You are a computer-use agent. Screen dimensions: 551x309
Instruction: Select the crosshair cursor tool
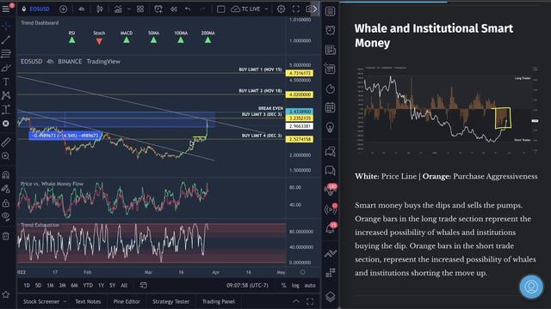pyautogui.click(x=6, y=26)
